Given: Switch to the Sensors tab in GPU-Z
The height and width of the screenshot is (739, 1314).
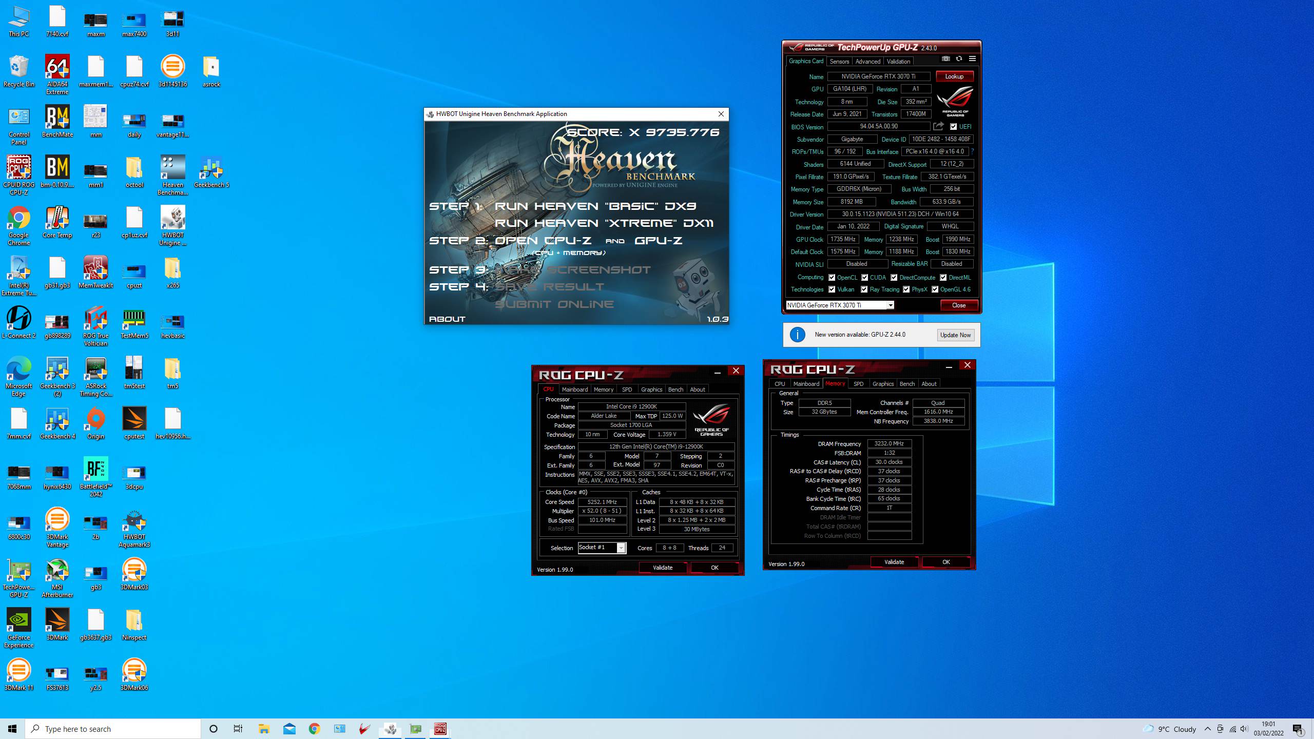Looking at the screenshot, I should 839,61.
